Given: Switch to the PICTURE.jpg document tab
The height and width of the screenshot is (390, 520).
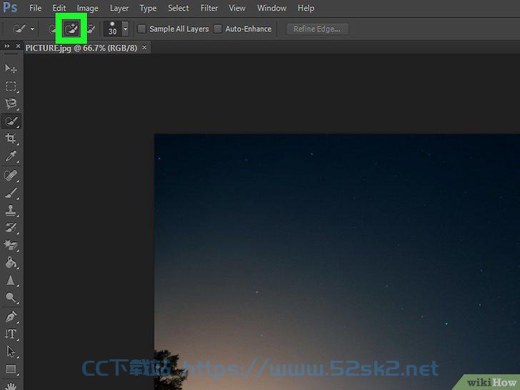Looking at the screenshot, I should point(81,48).
